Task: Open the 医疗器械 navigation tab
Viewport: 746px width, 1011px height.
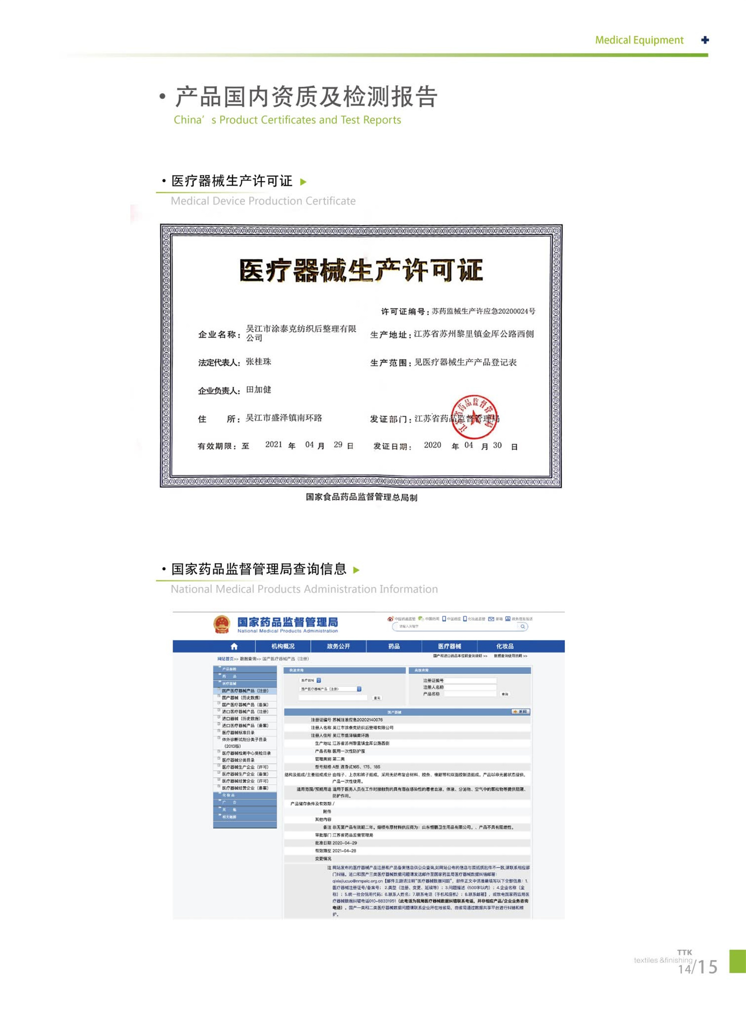Action: (449, 646)
